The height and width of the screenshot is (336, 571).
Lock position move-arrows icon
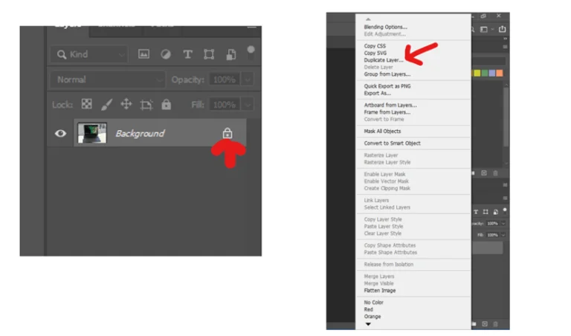tap(126, 104)
